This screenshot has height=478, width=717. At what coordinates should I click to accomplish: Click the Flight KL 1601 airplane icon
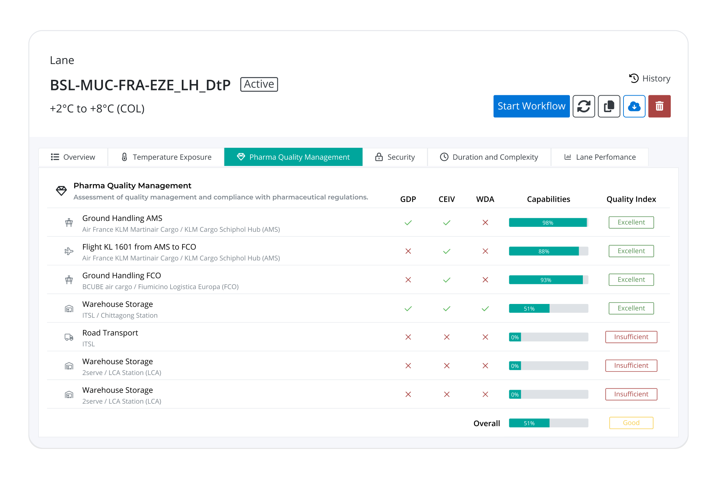pyautogui.click(x=69, y=251)
